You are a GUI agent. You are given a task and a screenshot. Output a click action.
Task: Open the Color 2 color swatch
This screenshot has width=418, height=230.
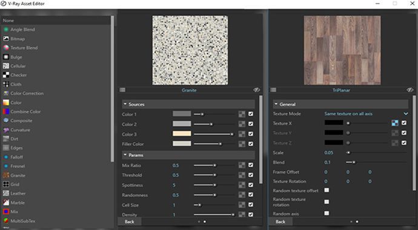click(x=182, y=124)
